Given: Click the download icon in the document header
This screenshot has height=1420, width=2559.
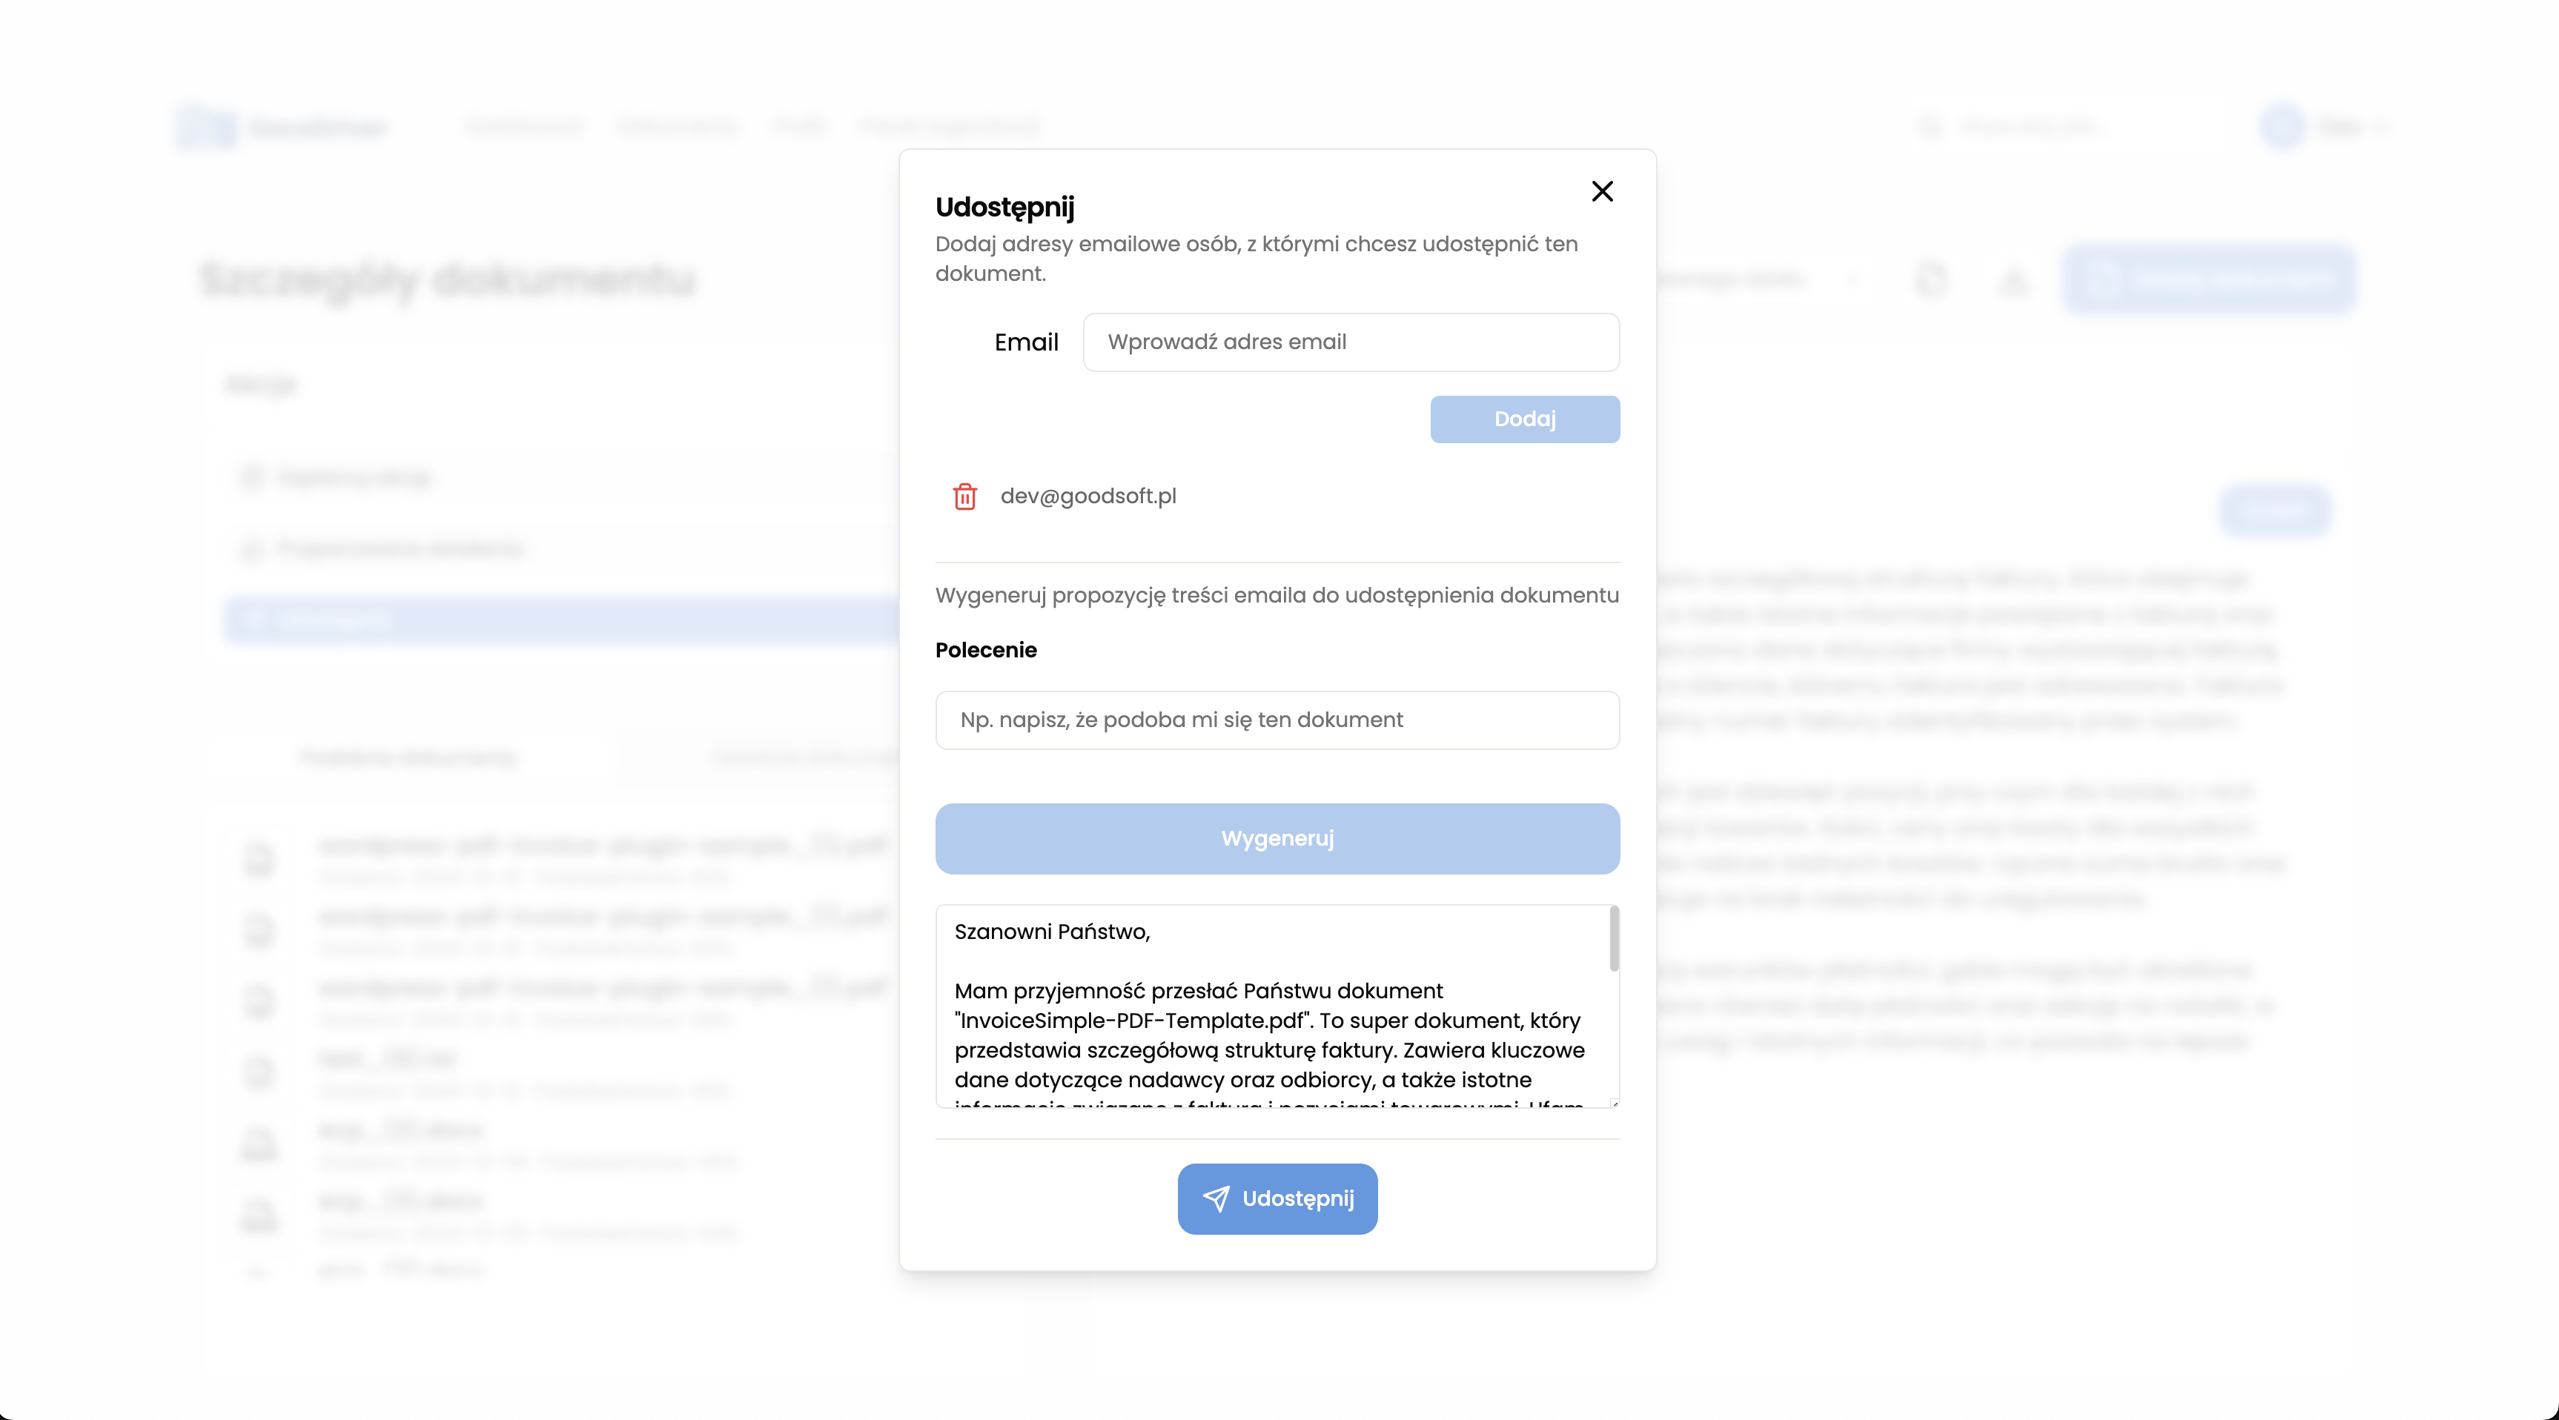Looking at the screenshot, I should click(x=2013, y=280).
